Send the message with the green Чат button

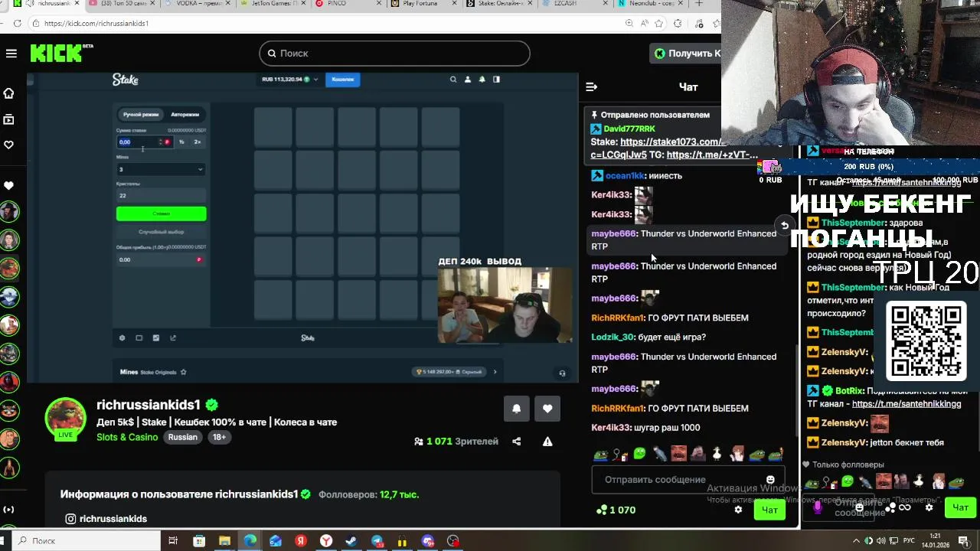769,510
